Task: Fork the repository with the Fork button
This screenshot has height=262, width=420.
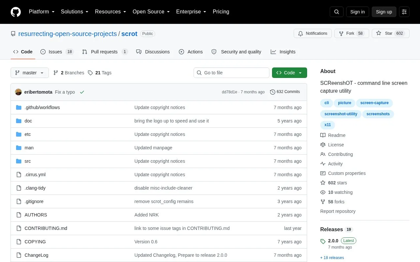Action: click(x=352, y=33)
